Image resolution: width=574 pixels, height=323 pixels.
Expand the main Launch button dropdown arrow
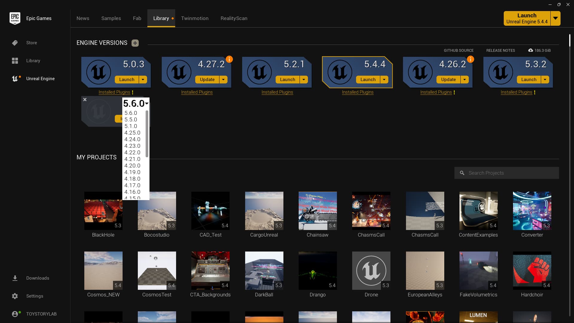point(555,18)
